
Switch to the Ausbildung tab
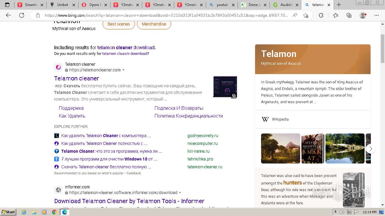click(x=285, y=5)
